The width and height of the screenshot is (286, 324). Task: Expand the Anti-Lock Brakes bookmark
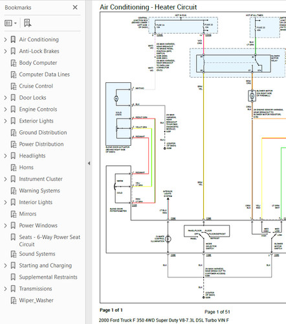click(5, 51)
